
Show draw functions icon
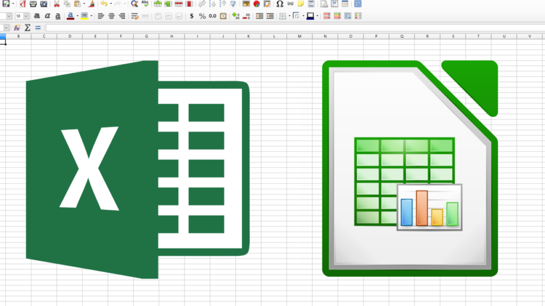pos(358,4)
